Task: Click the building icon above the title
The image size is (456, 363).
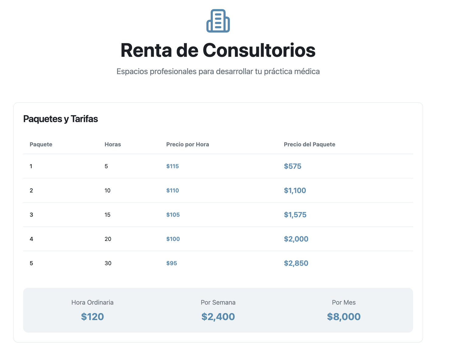Action: tap(218, 21)
